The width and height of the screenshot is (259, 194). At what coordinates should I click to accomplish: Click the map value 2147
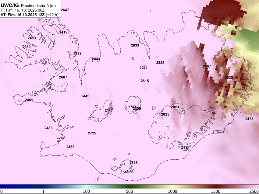(x=109, y=110)
